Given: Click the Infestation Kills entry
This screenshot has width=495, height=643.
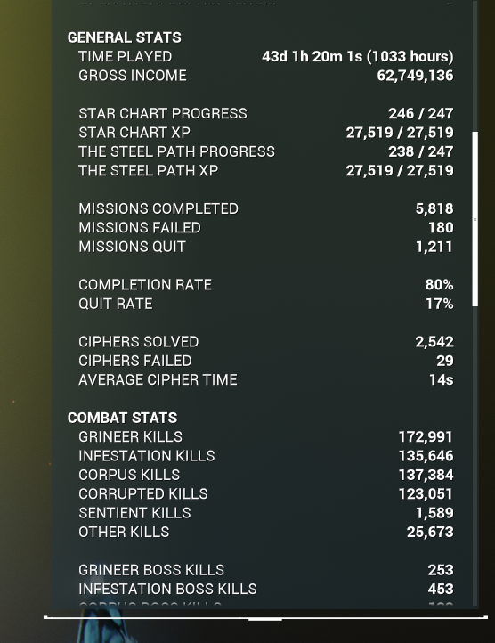Looking at the screenshot, I should pyautogui.click(x=265, y=456).
